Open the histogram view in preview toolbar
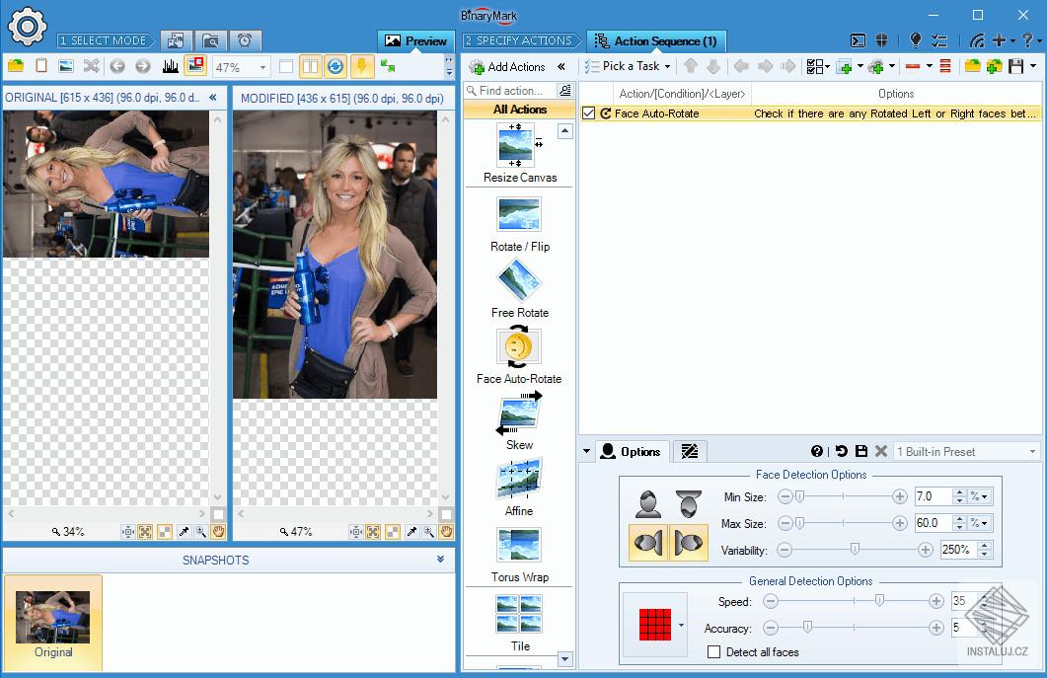 pos(170,67)
